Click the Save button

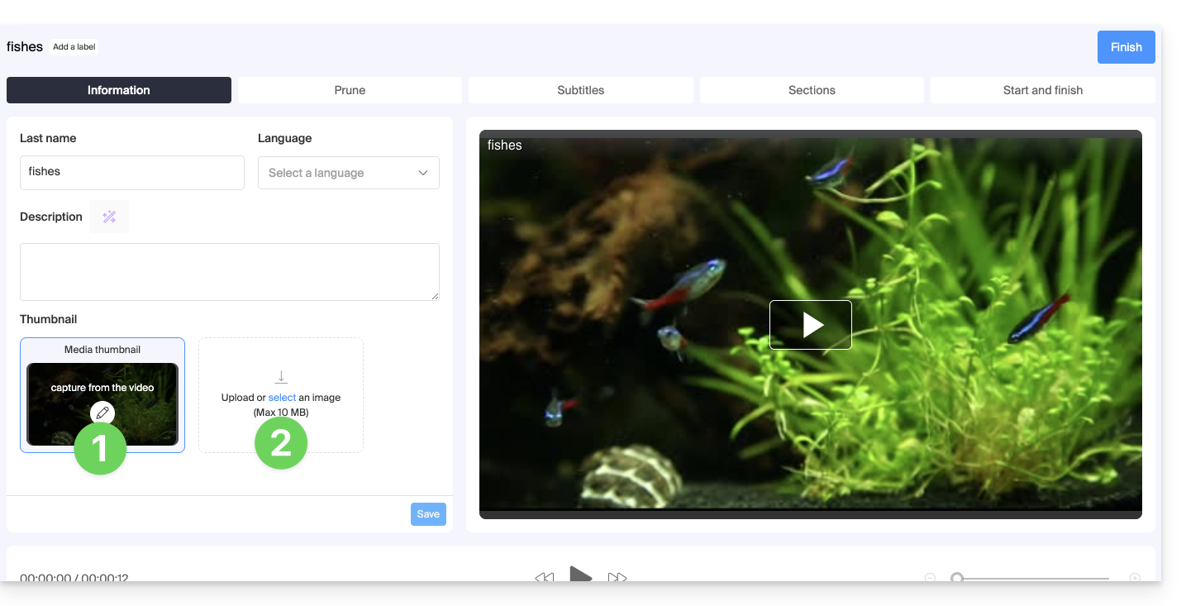coord(428,514)
